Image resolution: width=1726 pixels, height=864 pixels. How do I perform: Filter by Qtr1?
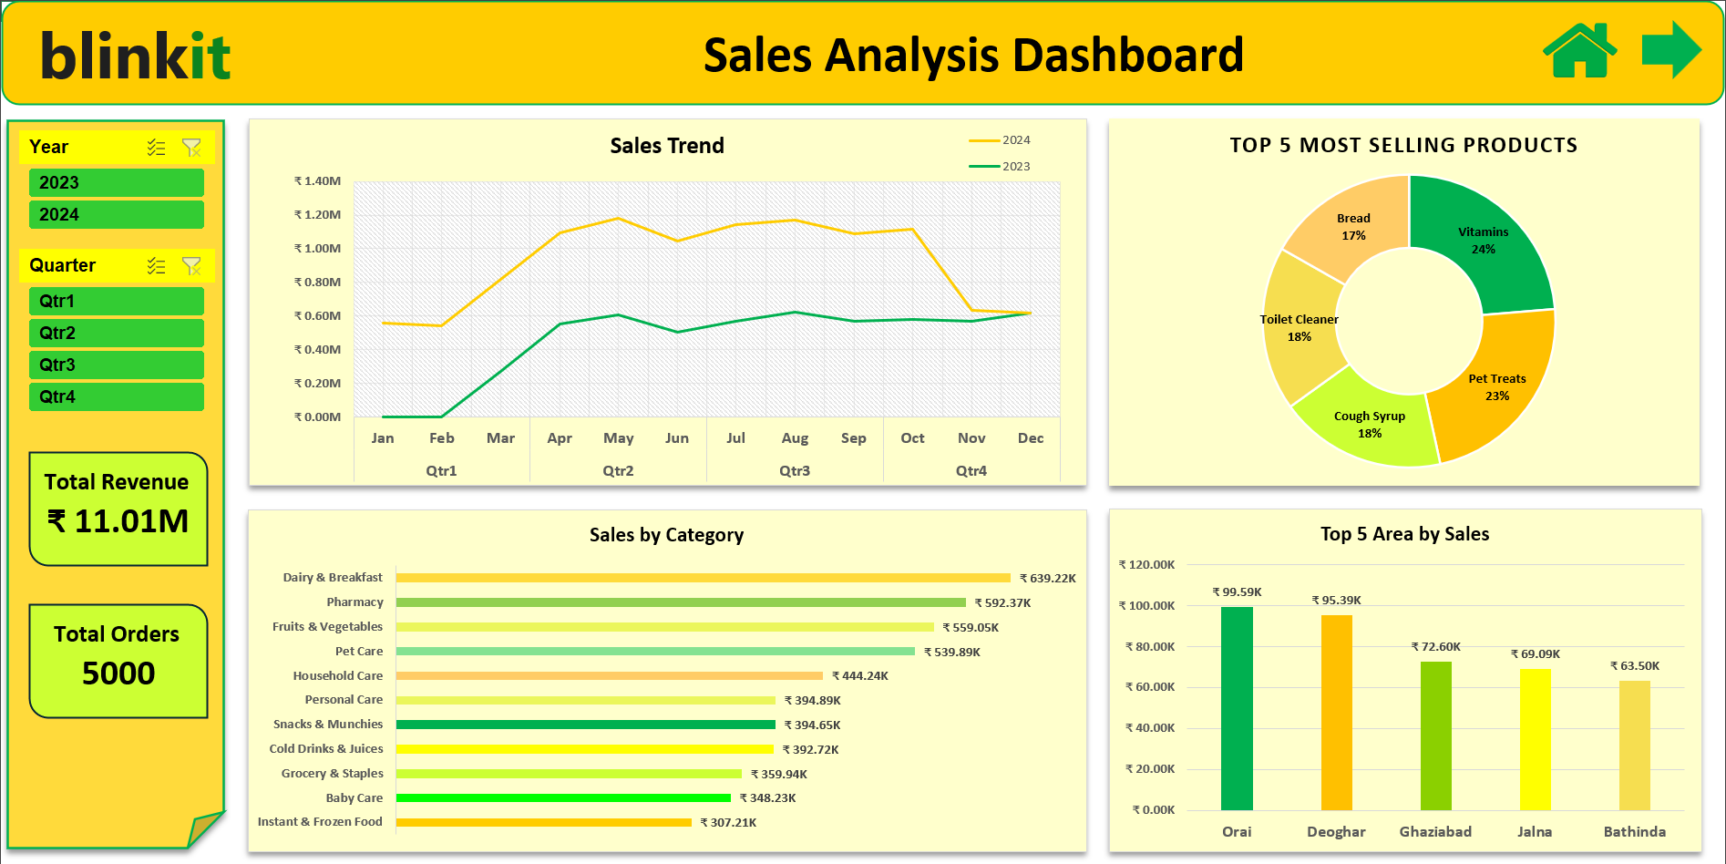[117, 301]
